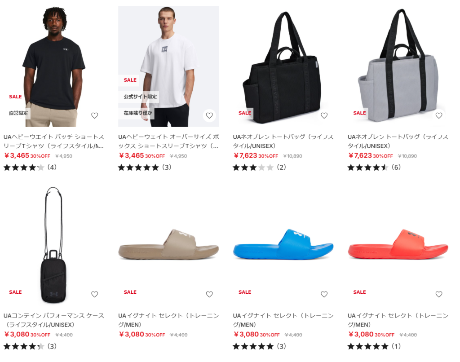
Task: Open the black patch T-shirt product image
Action: 54,66
